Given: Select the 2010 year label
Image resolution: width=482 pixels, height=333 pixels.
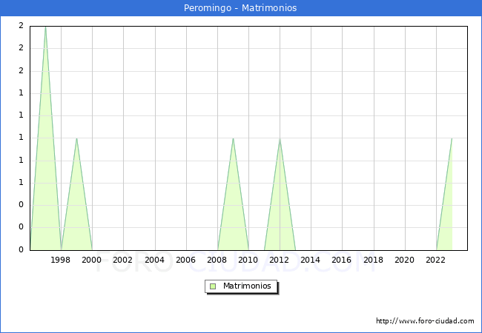Looking at the screenshot, I should click(248, 260).
